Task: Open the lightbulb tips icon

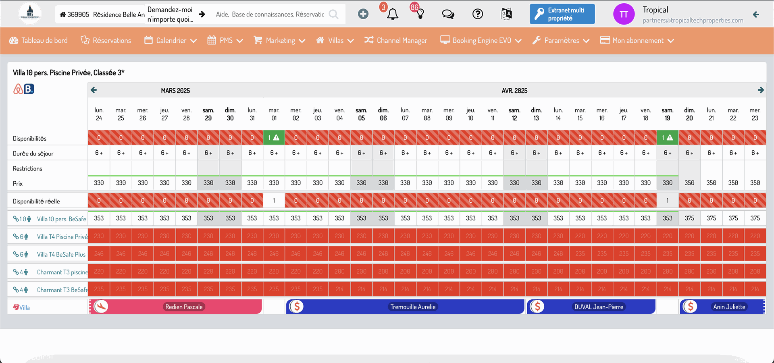Action: pyautogui.click(x=420, y=15)
